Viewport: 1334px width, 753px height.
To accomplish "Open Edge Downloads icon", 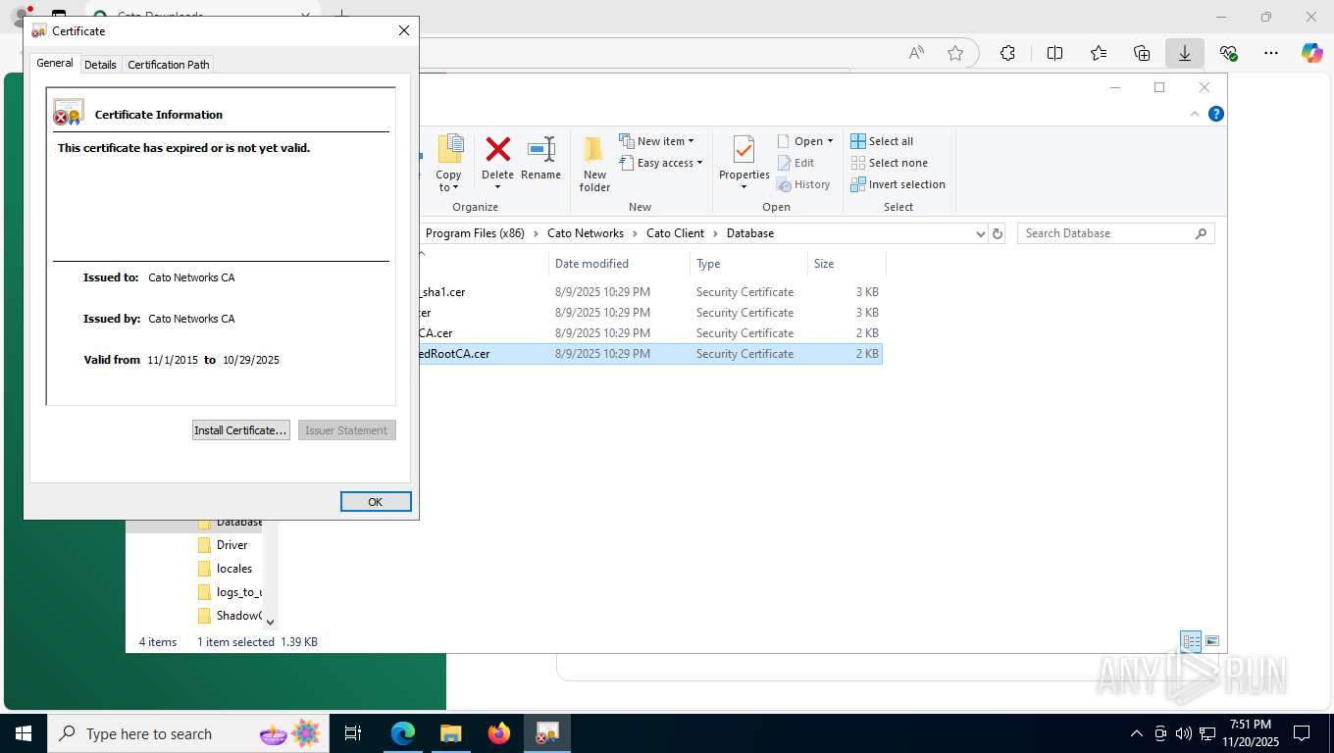I will point(1185,53).
